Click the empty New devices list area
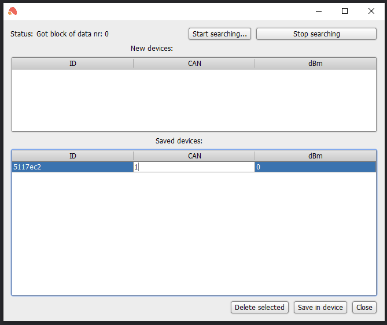Image resolution: width=387 pixels, height=325 pixels. (194, 100)
